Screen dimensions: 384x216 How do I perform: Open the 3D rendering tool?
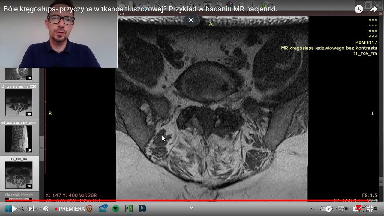click(229, 4)
